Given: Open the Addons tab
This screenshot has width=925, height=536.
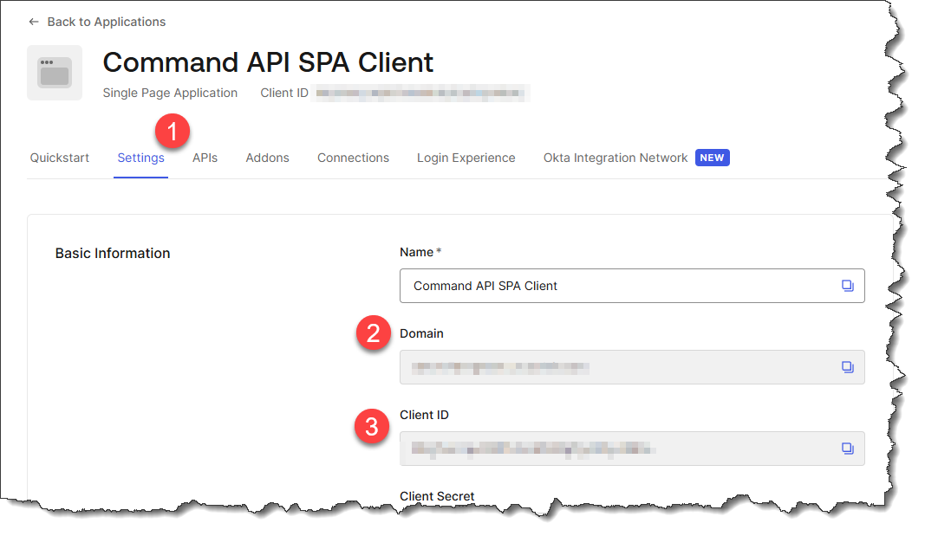Looking at the screenshot, I should [267, 158].
